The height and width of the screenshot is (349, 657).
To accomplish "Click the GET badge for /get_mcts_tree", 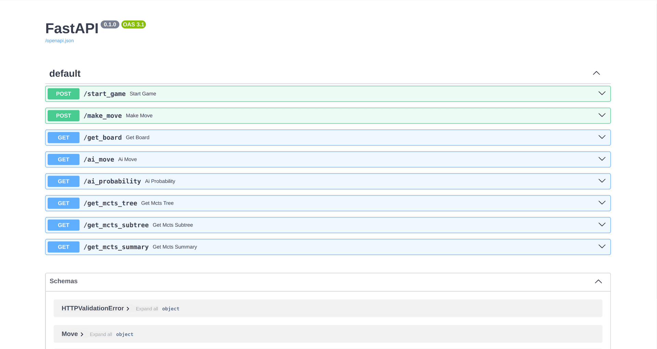I will [x=64, y=203].
